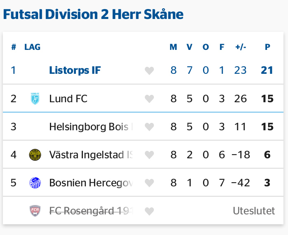Click the LAG column header
288x235 pixels.
(32, 47)
